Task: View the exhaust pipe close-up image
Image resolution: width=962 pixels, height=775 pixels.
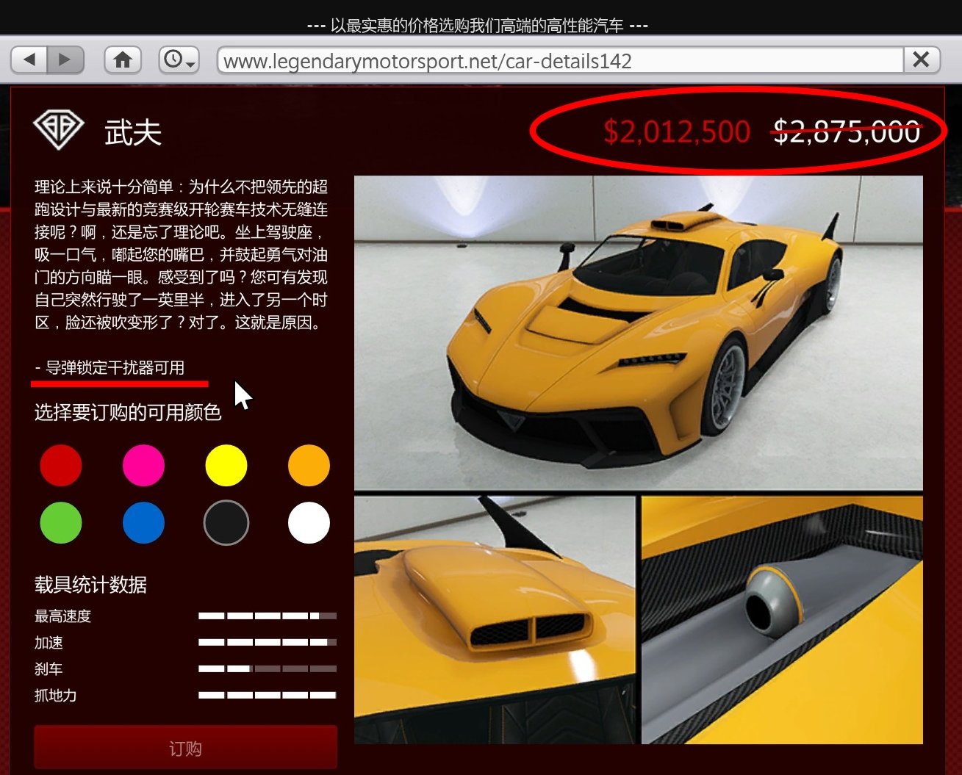Action: 782,620
